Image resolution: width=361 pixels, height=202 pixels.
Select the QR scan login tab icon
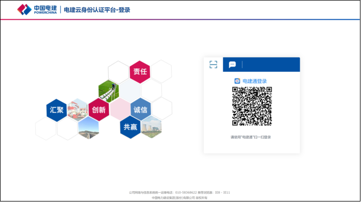[x=213, y=64]
